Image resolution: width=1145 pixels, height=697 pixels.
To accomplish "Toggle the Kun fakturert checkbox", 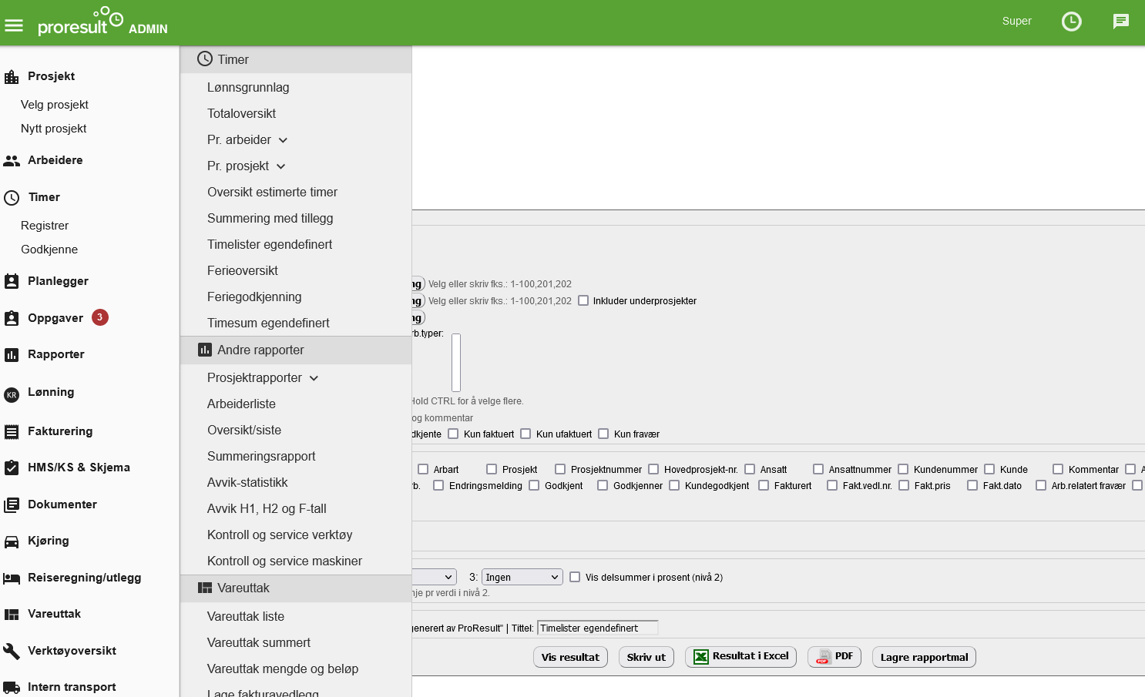I will click(x=453, y=434).
